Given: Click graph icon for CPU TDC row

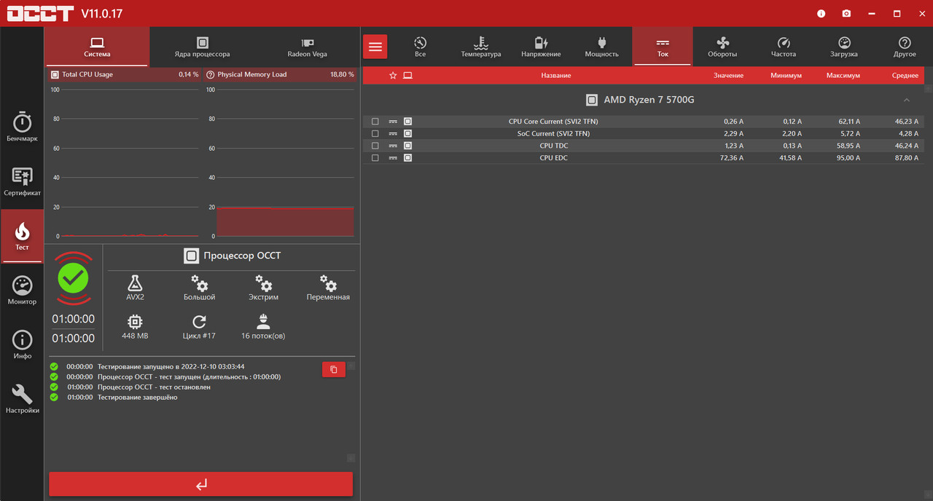Looking at the screenshot, I should pos(393,146).
